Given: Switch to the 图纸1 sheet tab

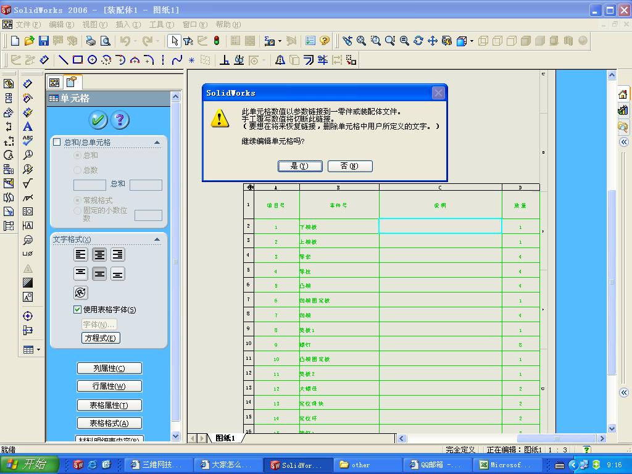Looking at the screenshot, I should (225, 438).
